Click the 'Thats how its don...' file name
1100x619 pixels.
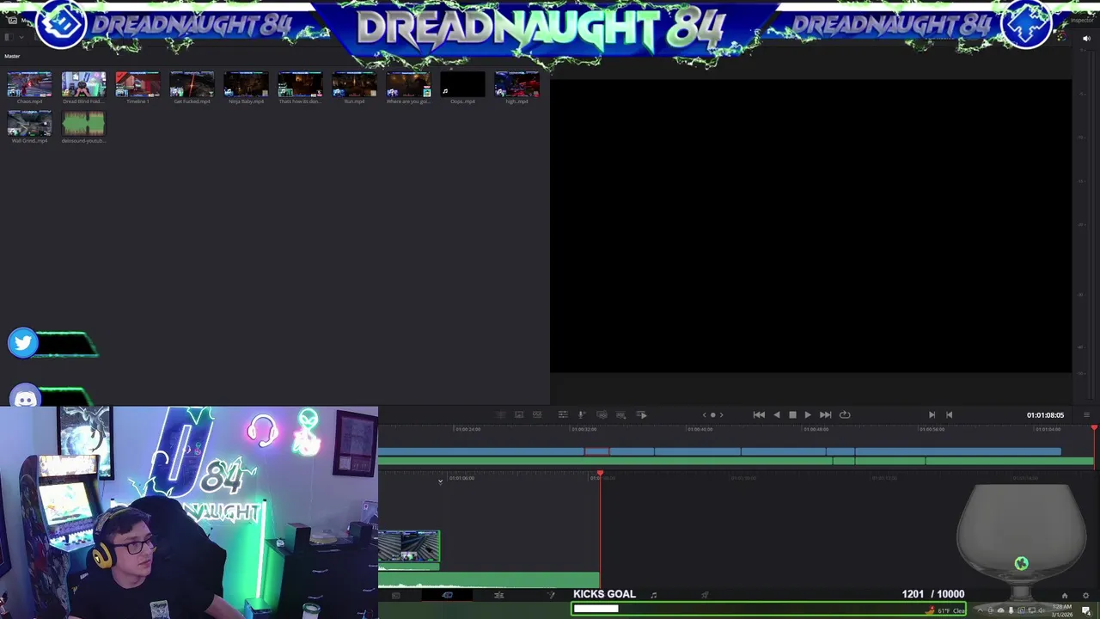300,101
